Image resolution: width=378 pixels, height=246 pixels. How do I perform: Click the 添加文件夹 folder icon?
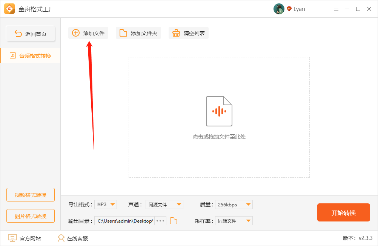pyautogui.click(x=123, y=33)
